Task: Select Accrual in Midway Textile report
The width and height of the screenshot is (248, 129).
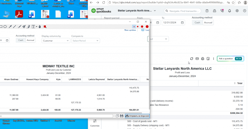Action: tap(30, 40)
